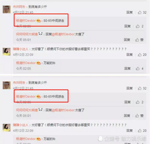The image size is (150, 144).
Task: Click the 赞 thumbs-up on 太瘦了 reply, upper copy
Action: [137, 40]
